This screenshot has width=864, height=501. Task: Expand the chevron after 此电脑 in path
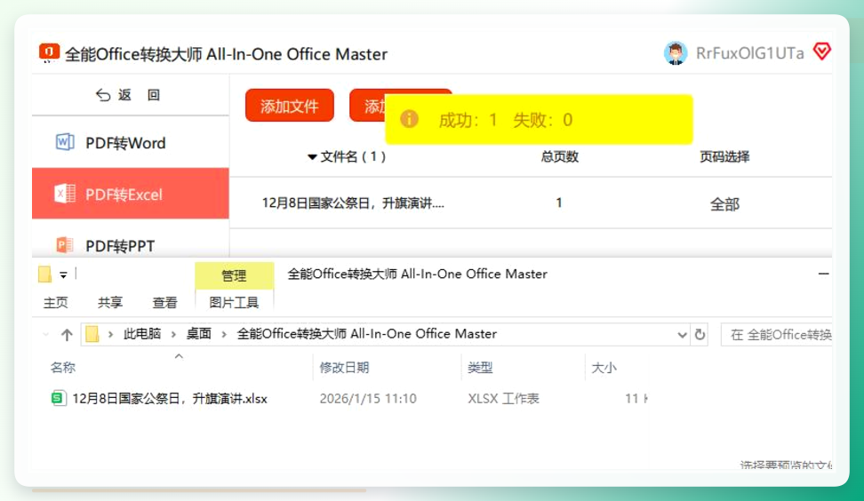[173, 334]
